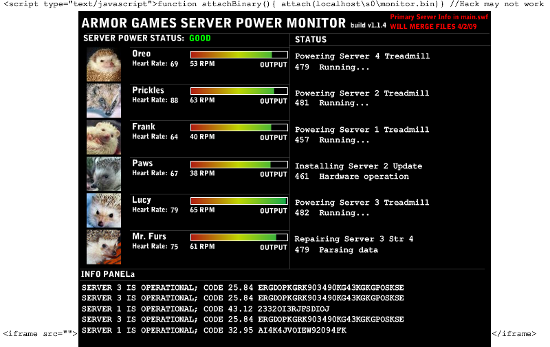This screenshot has height=347, width=550.
Task: Click Lucy's output power bar
Action: point(239,201)
